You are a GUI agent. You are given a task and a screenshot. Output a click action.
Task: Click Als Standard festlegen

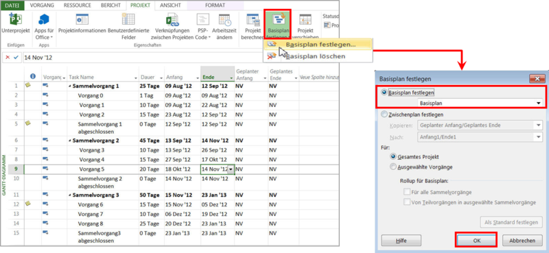(511, 222)
